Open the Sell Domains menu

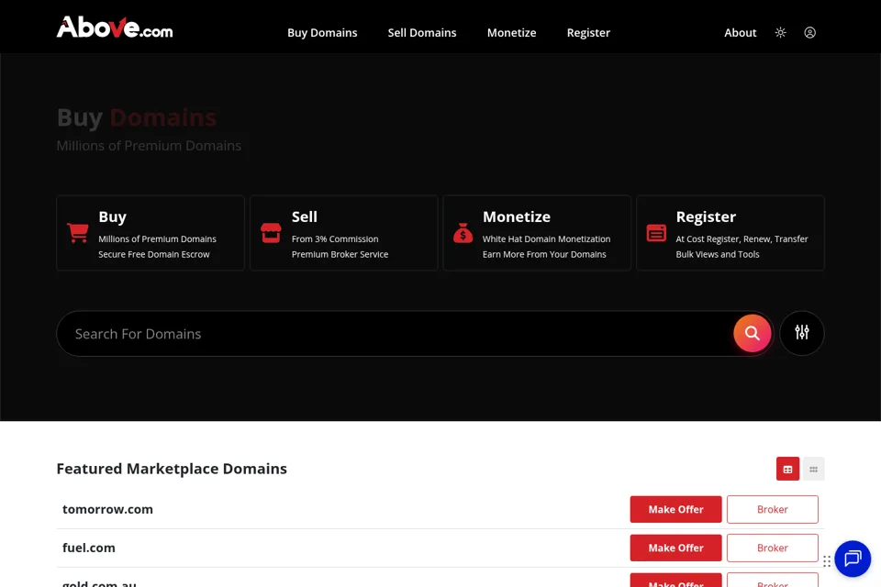422,33
